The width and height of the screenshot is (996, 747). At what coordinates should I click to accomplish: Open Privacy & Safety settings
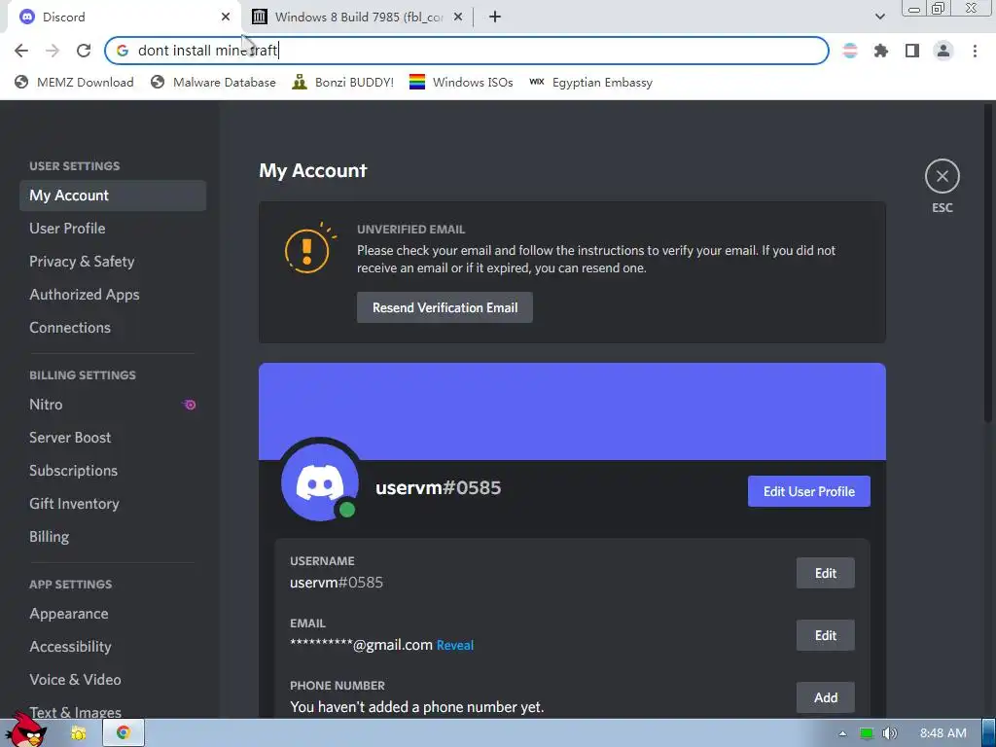(113, 262)
